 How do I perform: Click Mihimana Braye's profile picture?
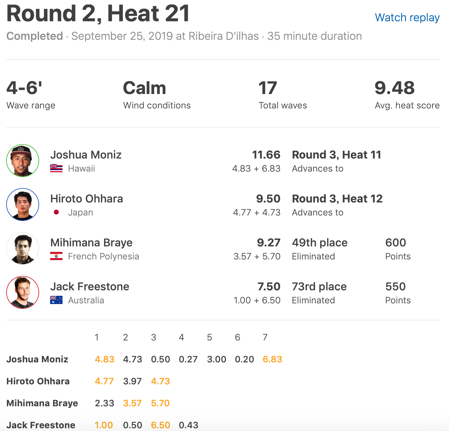pos(23,248)
